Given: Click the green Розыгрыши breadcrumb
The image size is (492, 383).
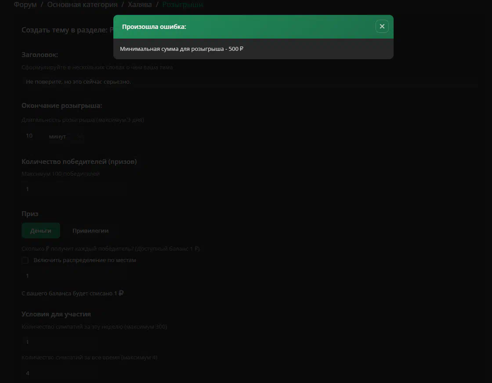Looking at the screenshot, I should 183,4.
